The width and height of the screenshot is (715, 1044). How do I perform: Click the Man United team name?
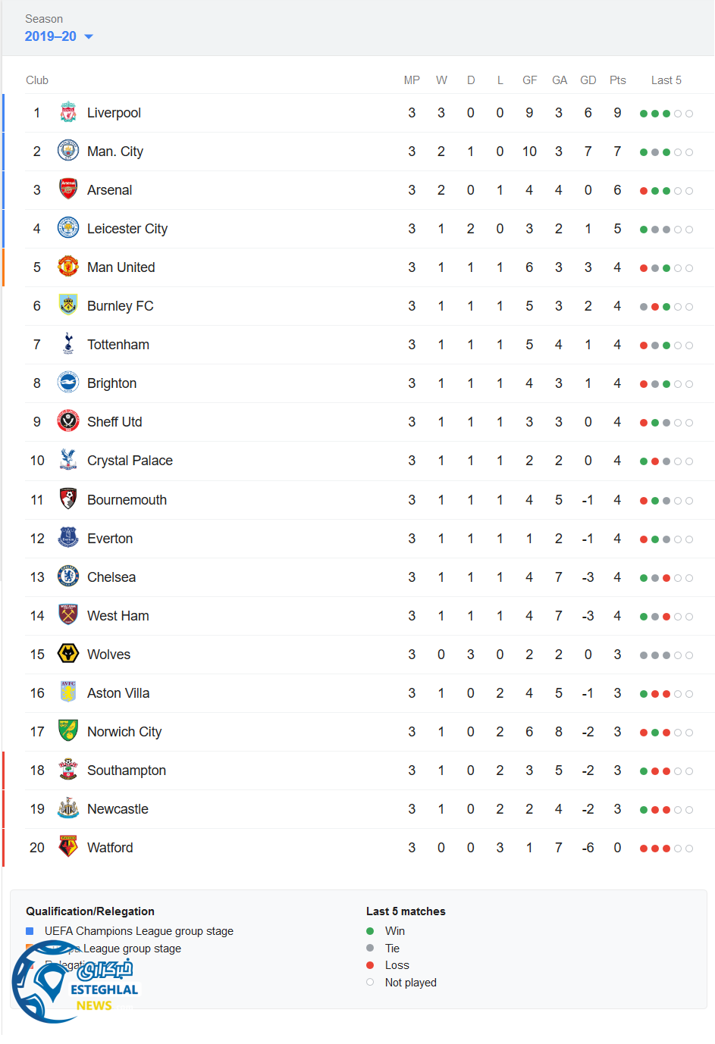(x=121, y=267)
